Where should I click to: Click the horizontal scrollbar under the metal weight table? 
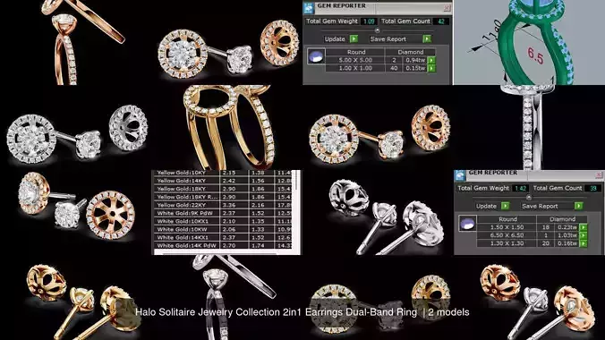coord(220,253)
